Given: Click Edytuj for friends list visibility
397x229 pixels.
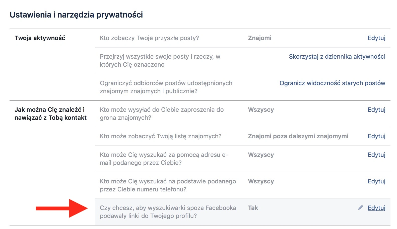Looking at the screenshot, I should (x=376, y=136).
